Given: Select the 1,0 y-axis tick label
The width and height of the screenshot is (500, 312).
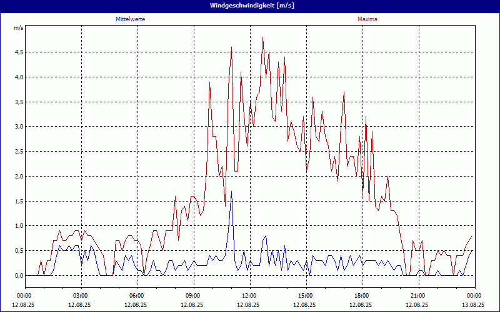Looking at the screenshot, I should 19,226.
